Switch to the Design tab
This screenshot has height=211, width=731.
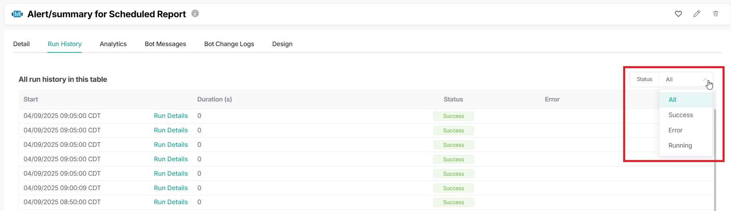[282, 44]
